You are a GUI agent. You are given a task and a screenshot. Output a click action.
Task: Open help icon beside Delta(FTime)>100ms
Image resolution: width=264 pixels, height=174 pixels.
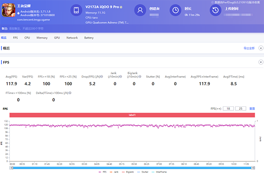[70, 93]
